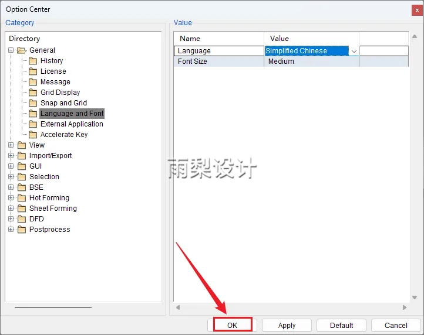424x335 pixels.
Task: Select the Postprocess label
Action: pos(50,229)
